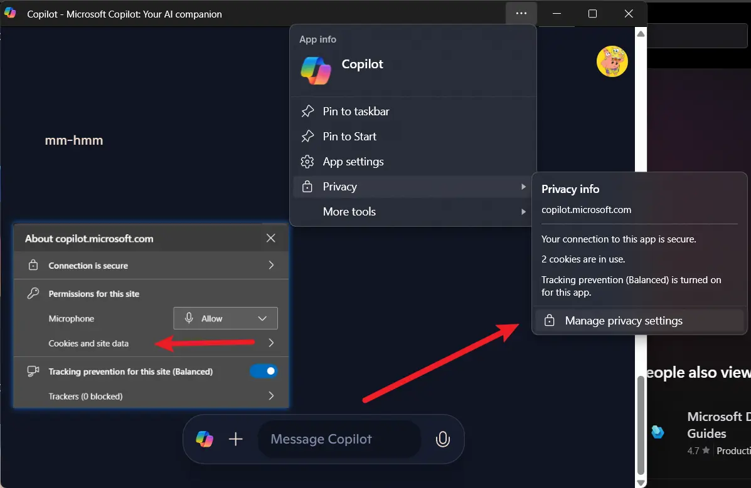Click the Tracking prevention (Balanced) info text
This screenshot has width=751, height=488.
point(631,286)
